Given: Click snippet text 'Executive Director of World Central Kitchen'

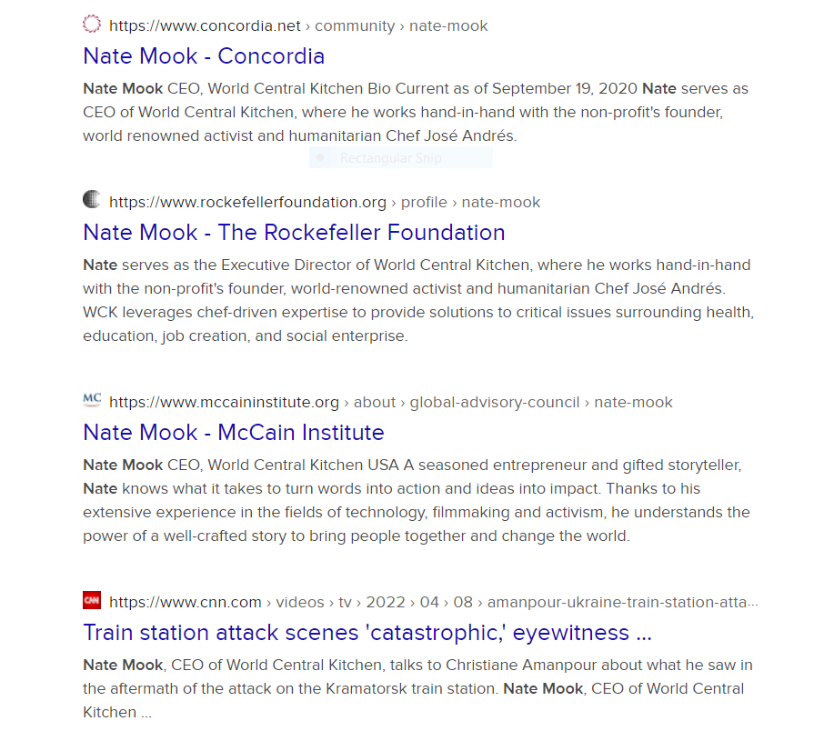Looking at the screenshot, I should 376,265.
